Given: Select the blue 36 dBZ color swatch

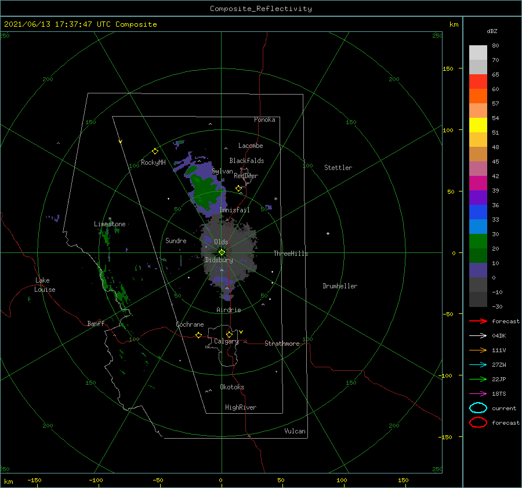Looking at the screenshot, I should (x=478, y=212).
